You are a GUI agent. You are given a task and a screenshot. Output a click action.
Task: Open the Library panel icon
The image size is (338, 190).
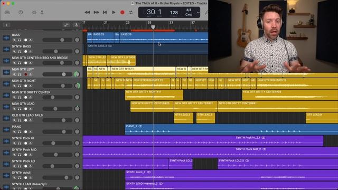(7, 12)
